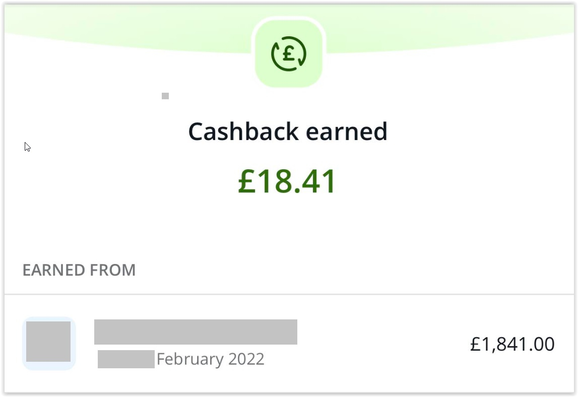Open the grayed-out merchant logo thumbnail
This screenshot has width=578, height=397.
click(x=48, y=342)
